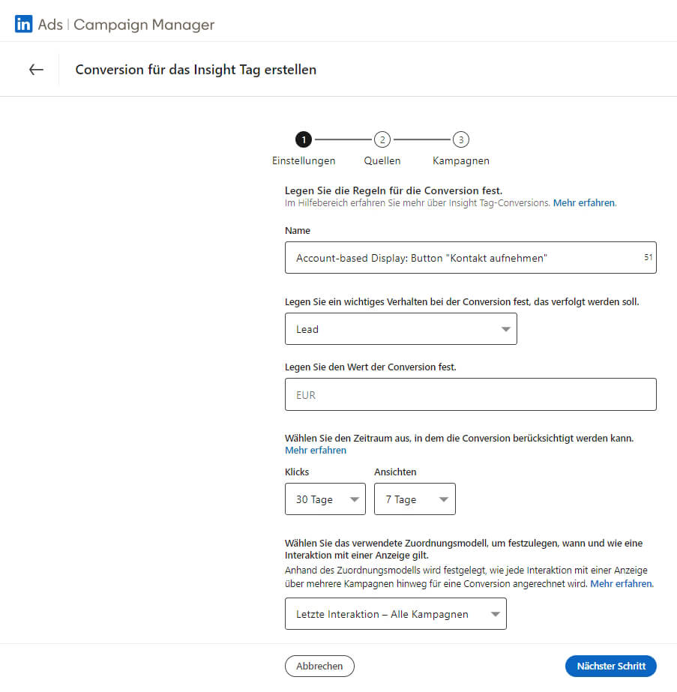The width and height of the screenshot is (677, 692).
Task: Click the LinkedIn Ads logo
Action: [x=22, y=24]
